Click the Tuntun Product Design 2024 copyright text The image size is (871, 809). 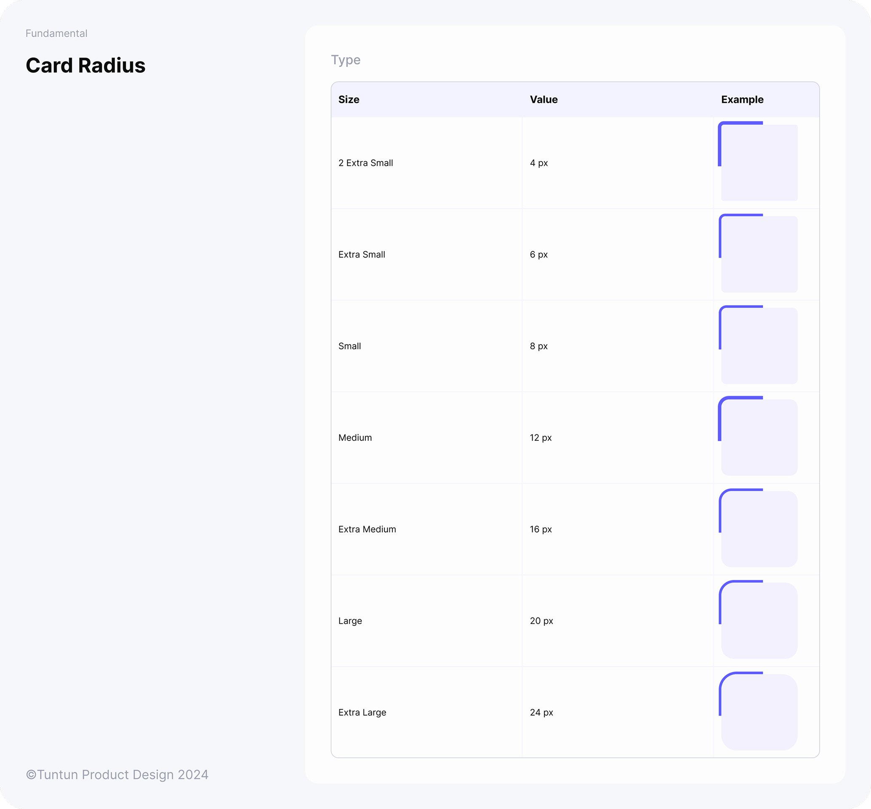tap(117, 775)
